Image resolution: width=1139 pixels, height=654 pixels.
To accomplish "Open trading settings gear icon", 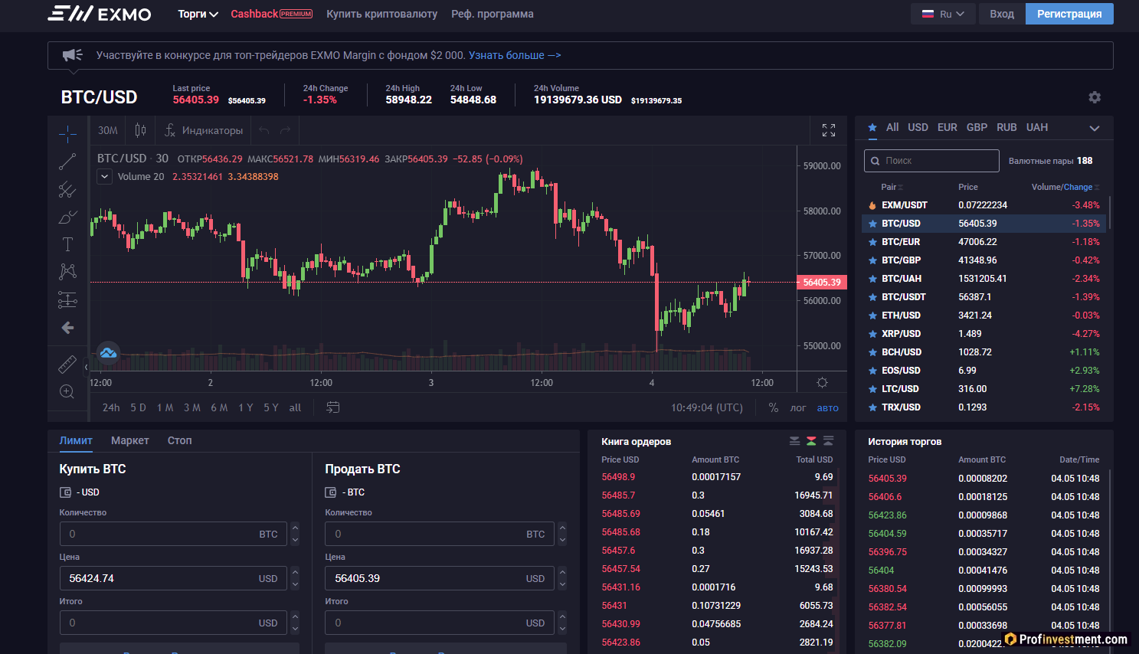I will (1094, 97).
